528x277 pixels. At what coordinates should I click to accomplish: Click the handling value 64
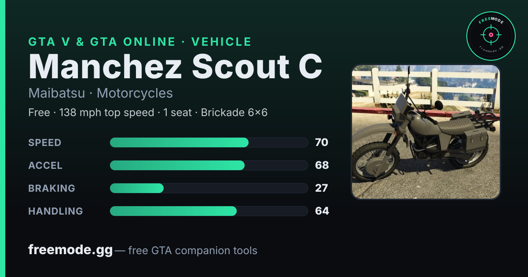(322, 211)
